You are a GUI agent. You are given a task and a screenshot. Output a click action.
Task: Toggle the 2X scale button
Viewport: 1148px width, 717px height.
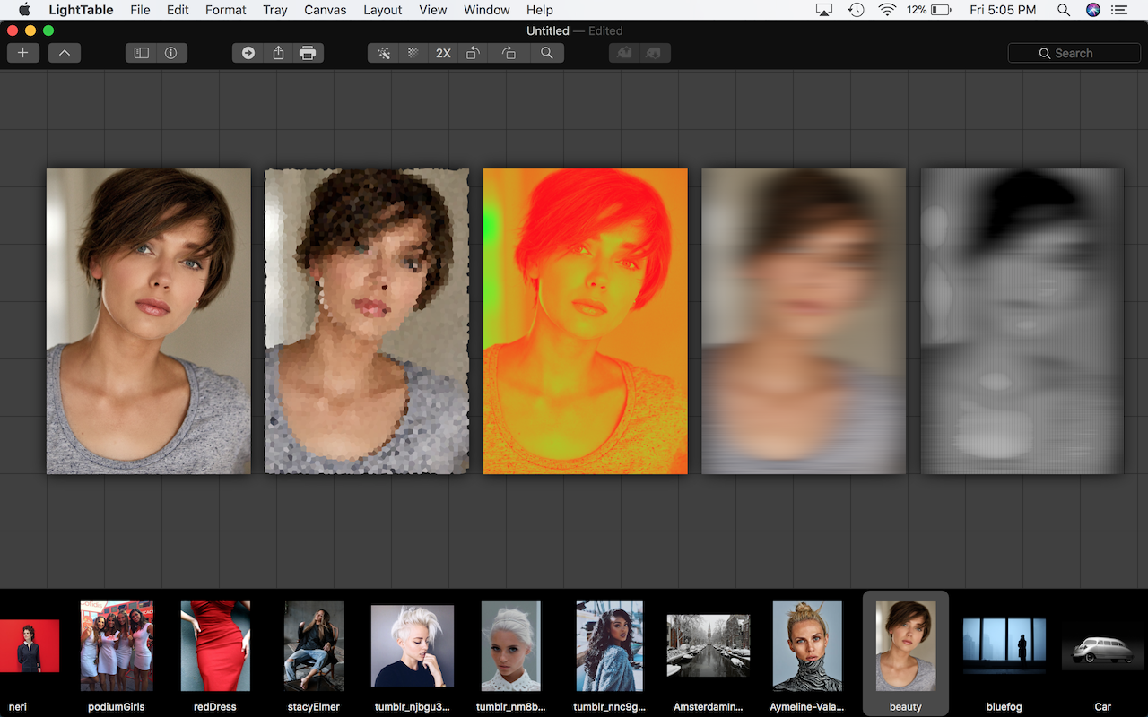tap(443, 53)
